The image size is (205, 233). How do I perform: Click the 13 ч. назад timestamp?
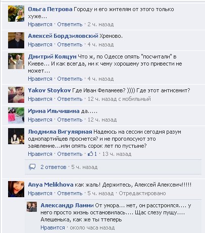[117, 154]
